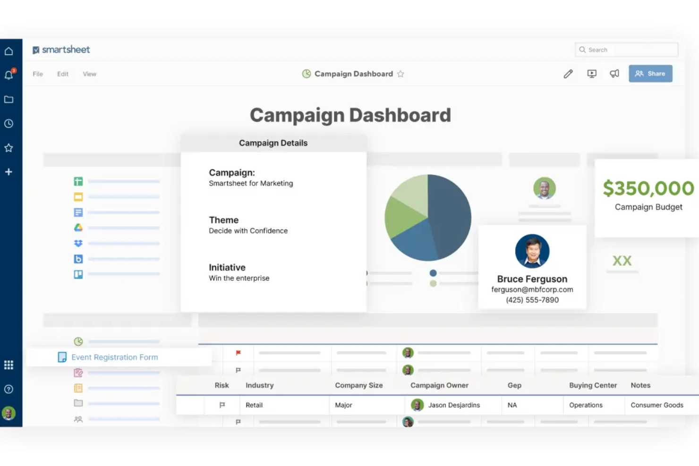Click the gray folder icon in list

[x=78, y=403]
